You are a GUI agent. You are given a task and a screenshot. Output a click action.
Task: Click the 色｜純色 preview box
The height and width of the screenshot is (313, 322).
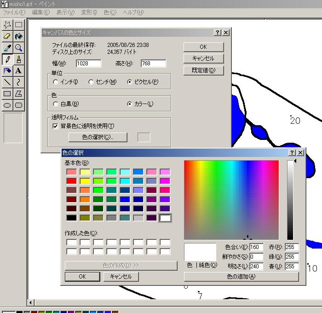(200, 252)
